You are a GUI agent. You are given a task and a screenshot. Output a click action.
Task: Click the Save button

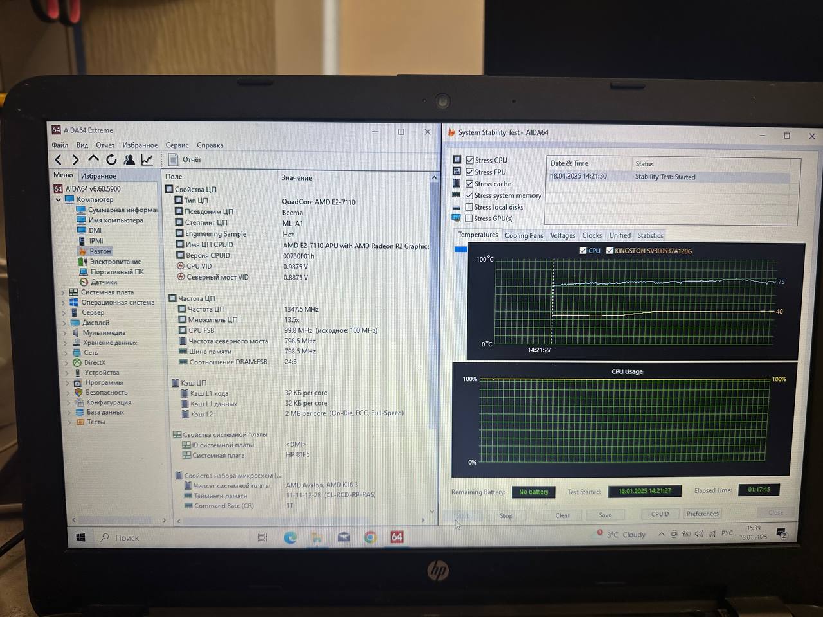pos(605,515)
